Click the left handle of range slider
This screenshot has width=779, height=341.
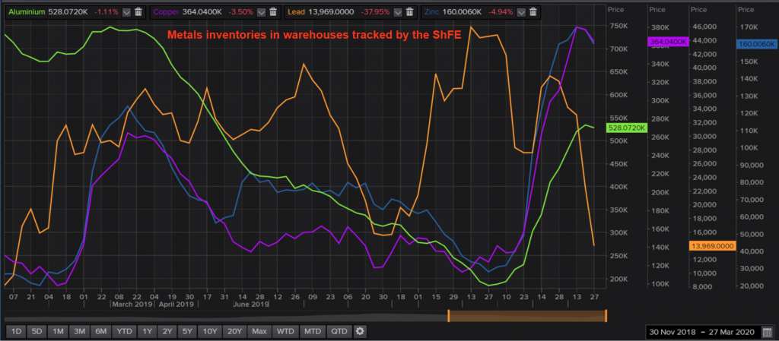tap(449, 315)
